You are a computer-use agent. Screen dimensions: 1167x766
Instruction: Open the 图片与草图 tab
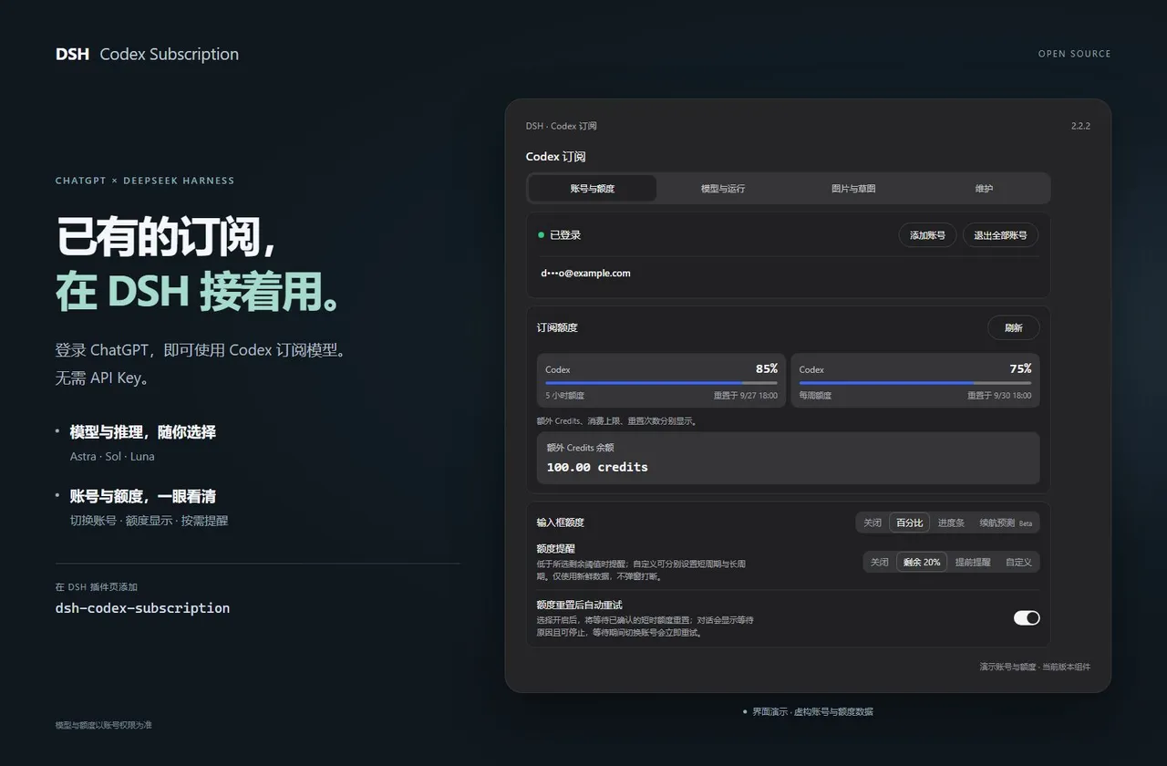pos(853,189)
